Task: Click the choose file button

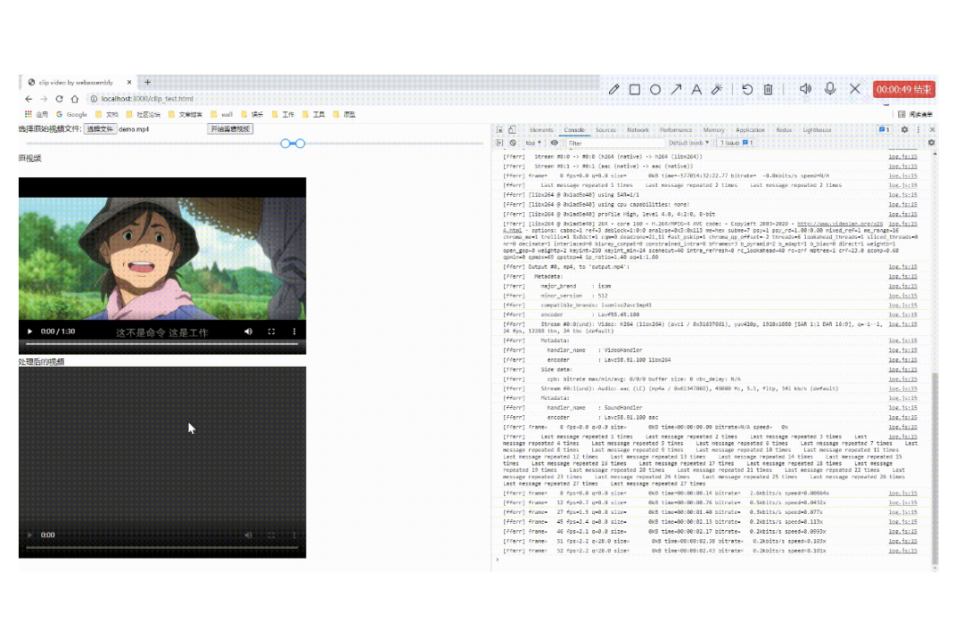Action: 100,129
